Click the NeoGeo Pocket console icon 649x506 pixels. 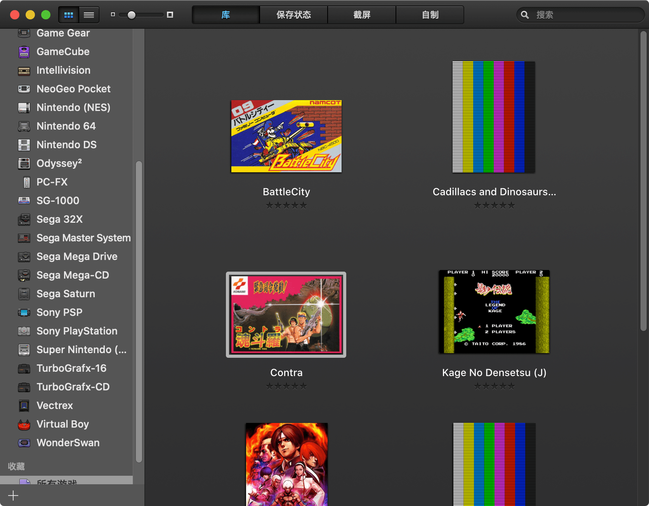pyautogui.click(x=24, y=89)
